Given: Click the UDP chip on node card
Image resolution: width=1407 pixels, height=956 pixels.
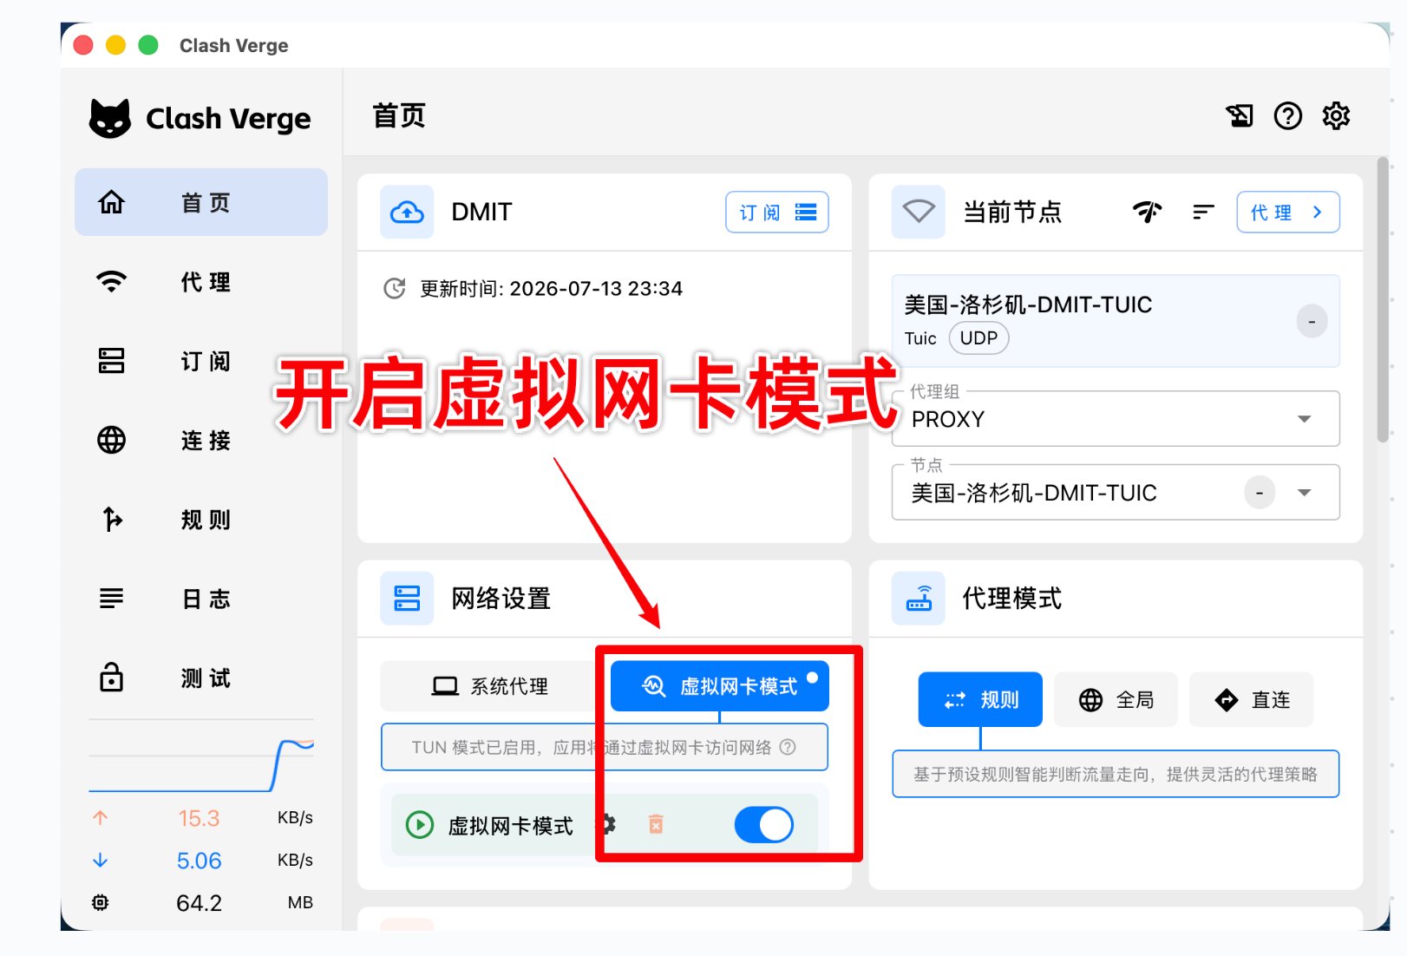Looking at the screenshot, I should coord(978,337).
